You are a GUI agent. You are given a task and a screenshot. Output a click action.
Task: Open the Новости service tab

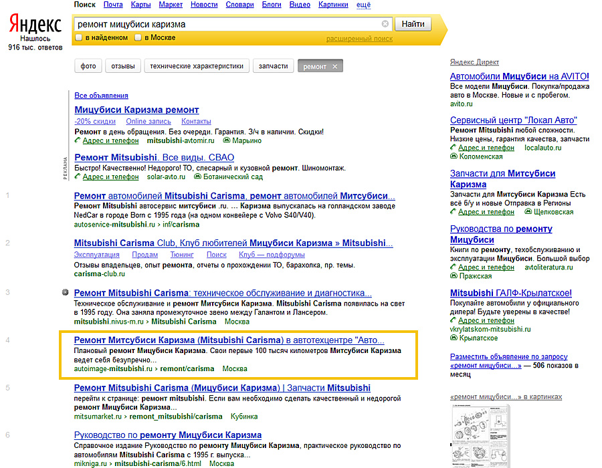click(204, 5)
